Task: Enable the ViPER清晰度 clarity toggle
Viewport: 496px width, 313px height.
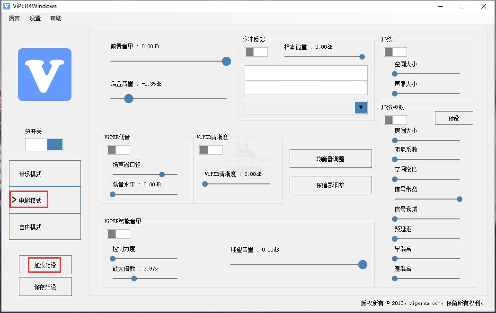Action: coord(210,149)
